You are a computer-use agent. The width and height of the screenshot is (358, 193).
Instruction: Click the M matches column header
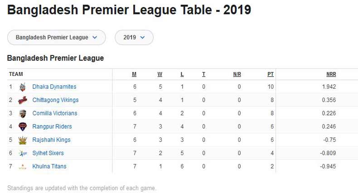point(134,74)
